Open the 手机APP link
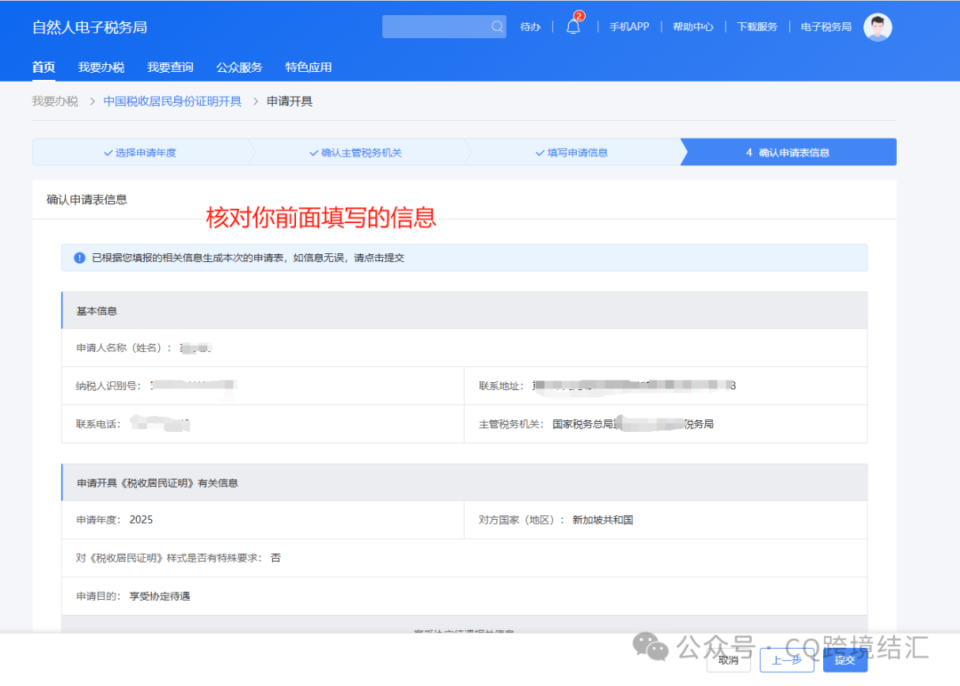960x686 pixels. click(x=629, y=27)
